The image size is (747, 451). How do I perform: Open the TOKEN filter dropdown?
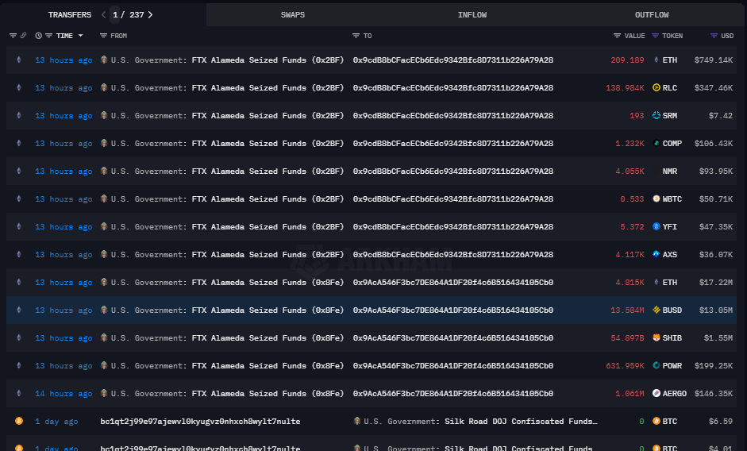click(655, 36)
